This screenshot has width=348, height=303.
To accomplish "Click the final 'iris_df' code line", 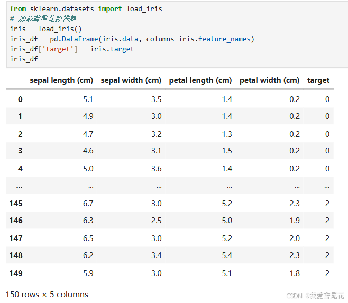I will 24,59.
